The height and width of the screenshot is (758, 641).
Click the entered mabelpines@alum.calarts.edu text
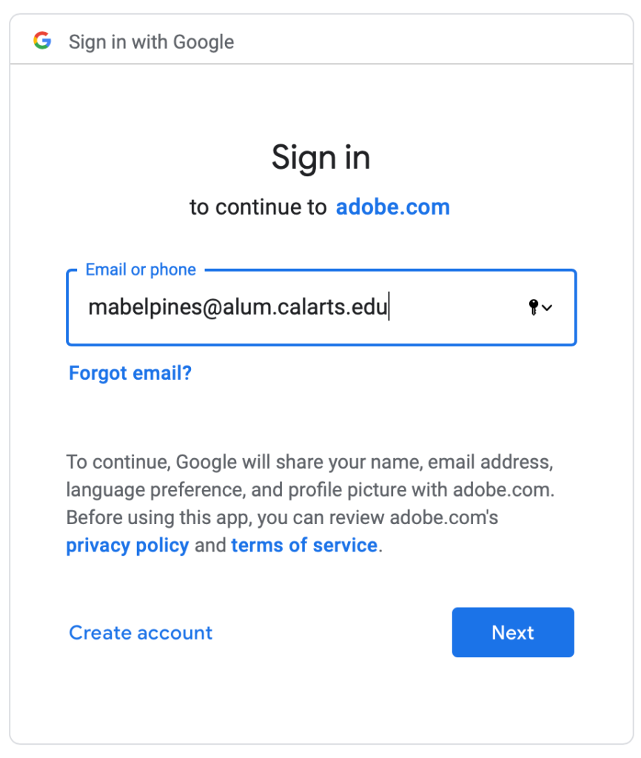238,307
